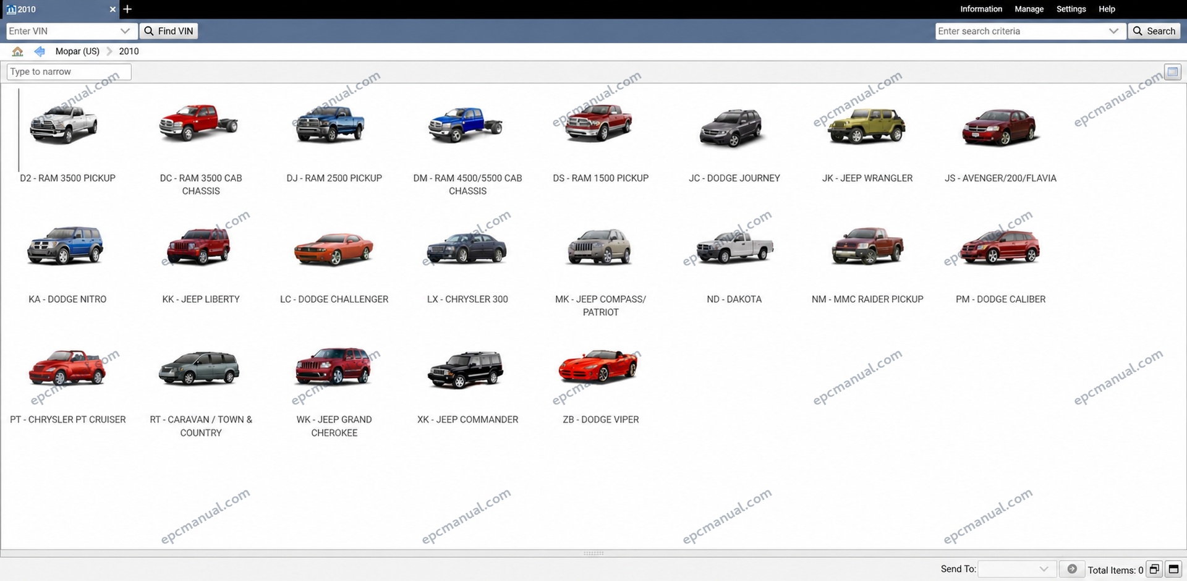Expand the search criteria dropdown arrow
Screen dimensions: 1187x581
[1113, 31]
